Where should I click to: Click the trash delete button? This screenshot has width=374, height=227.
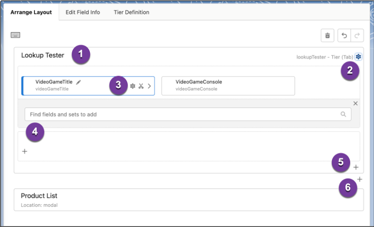(x=328, y=35)
